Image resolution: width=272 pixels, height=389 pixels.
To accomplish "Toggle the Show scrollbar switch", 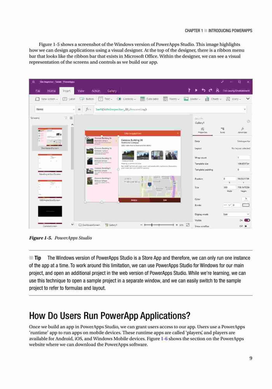I will point(247,226).
